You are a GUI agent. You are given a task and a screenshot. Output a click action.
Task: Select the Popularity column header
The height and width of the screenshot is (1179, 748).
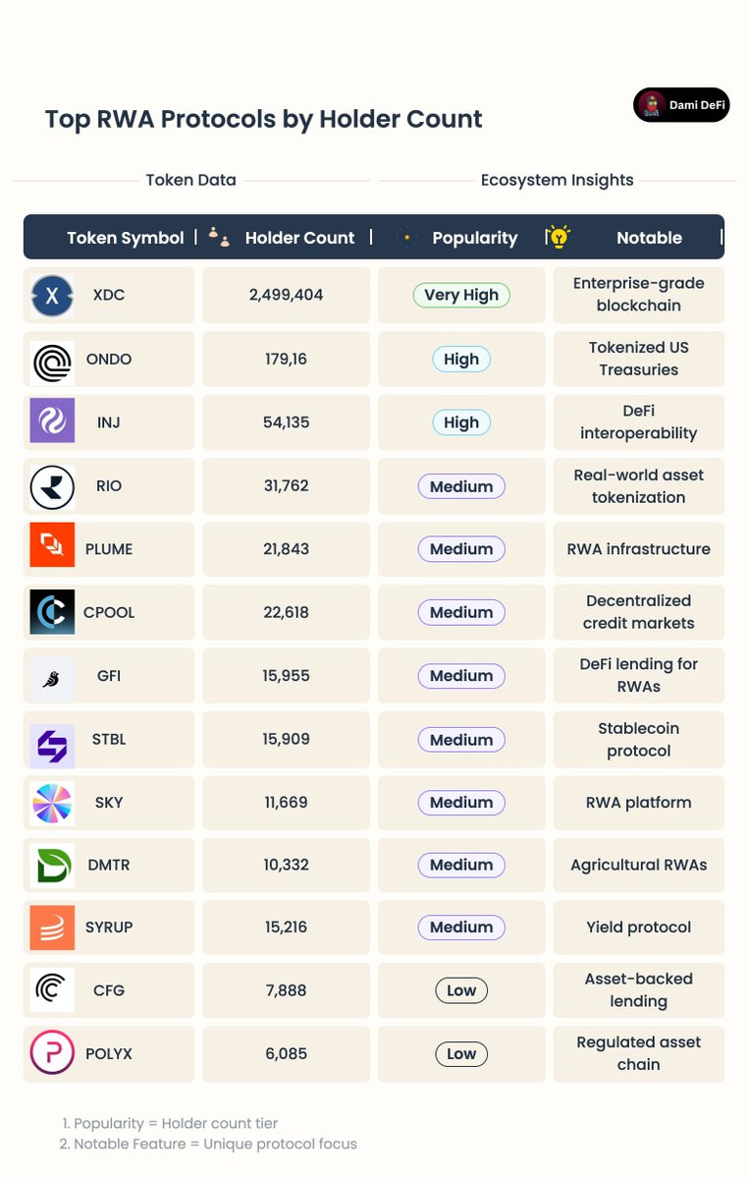[474, 238]
